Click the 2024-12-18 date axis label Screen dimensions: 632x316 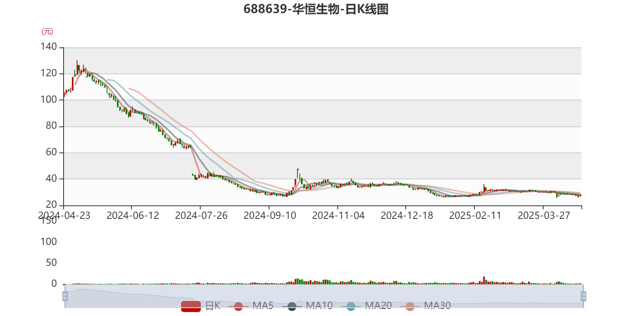click(x=407, y=216)
